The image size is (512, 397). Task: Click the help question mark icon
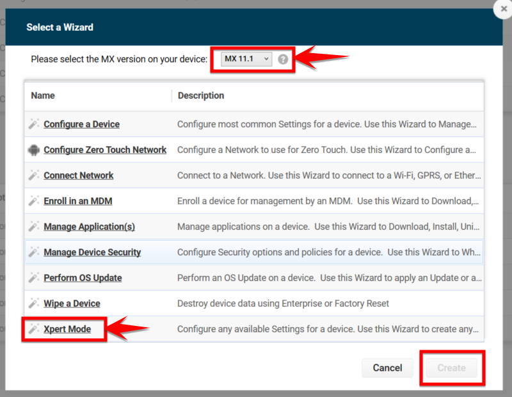[283, 58]
